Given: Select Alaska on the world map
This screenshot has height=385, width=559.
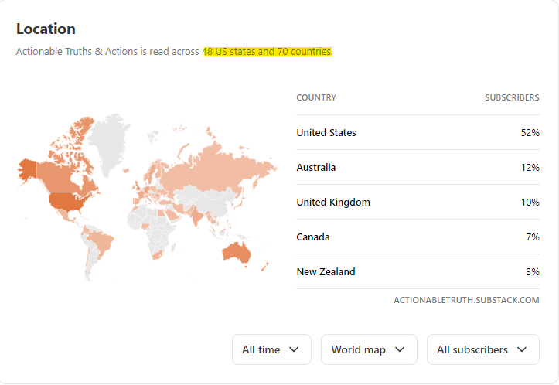Looking at the screenshot, I should (28, 169).
